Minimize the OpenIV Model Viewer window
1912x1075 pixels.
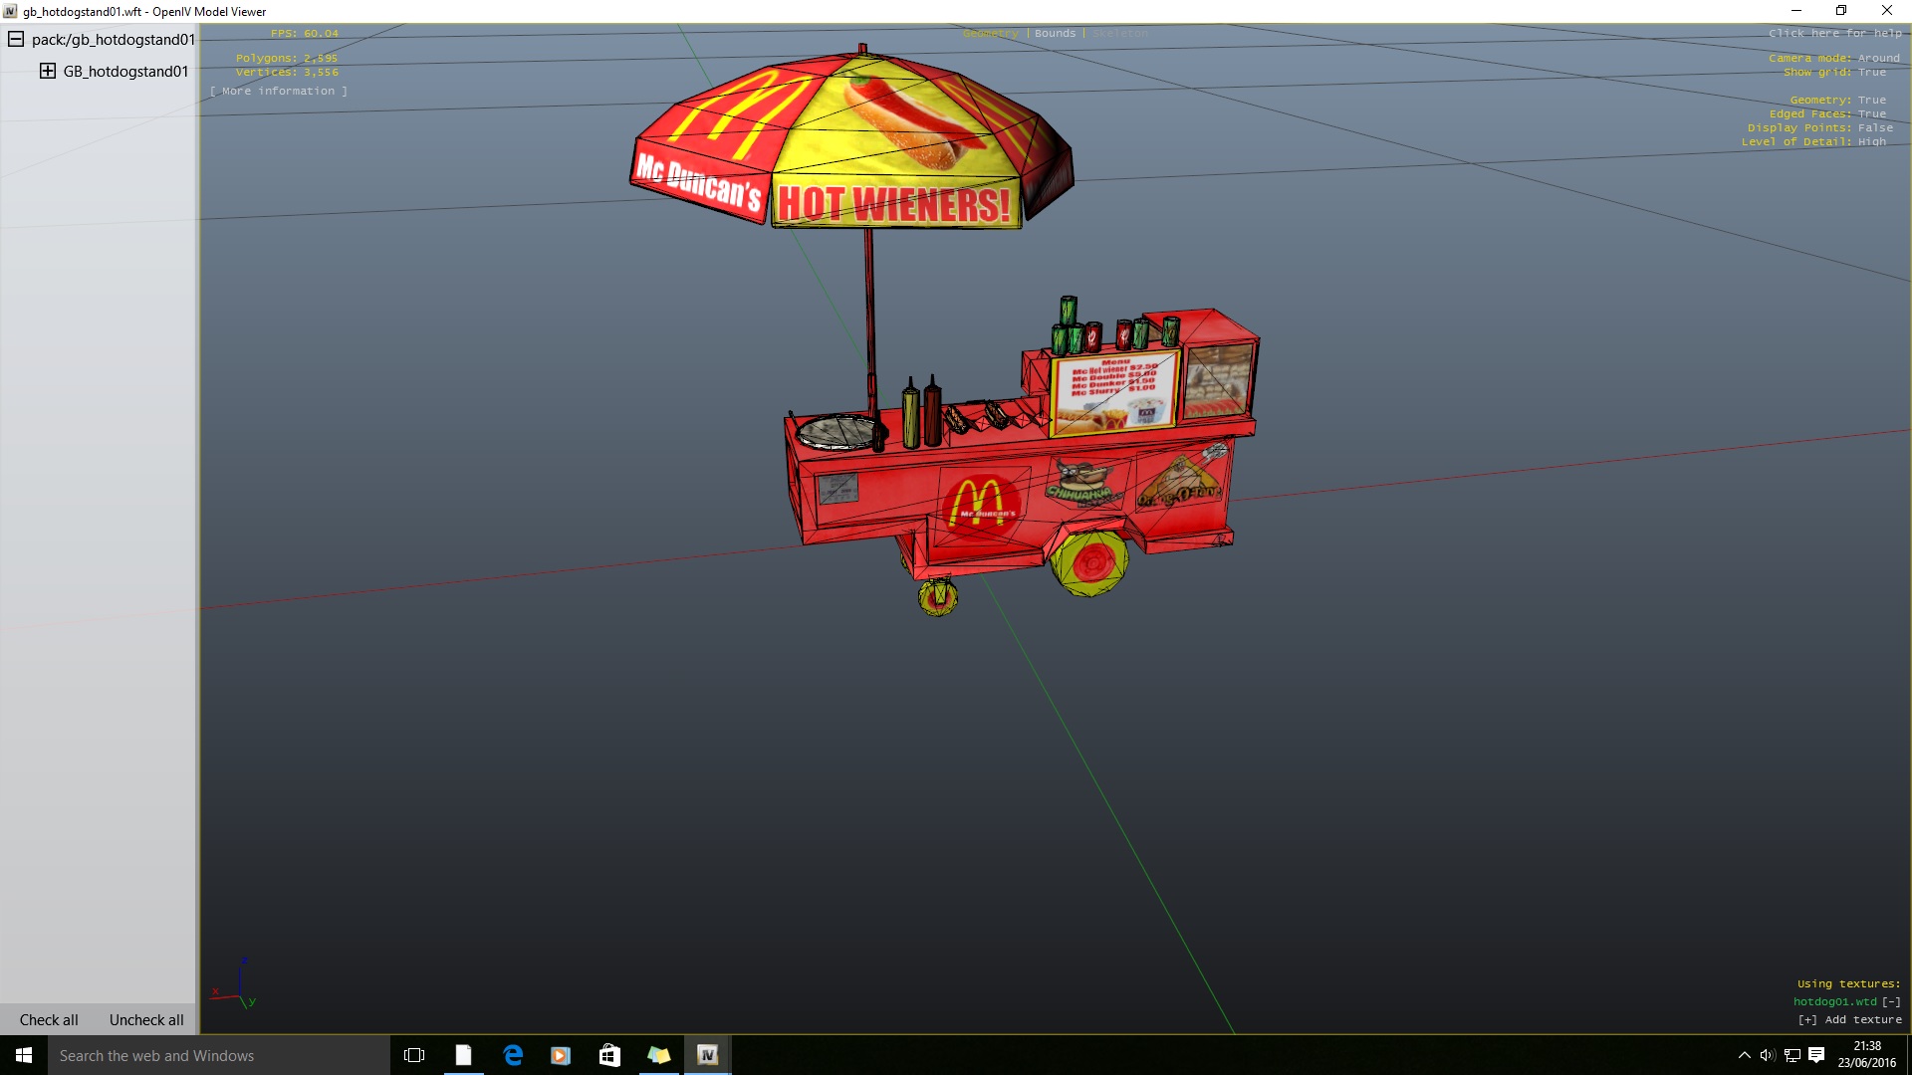tap(1796, 11)
